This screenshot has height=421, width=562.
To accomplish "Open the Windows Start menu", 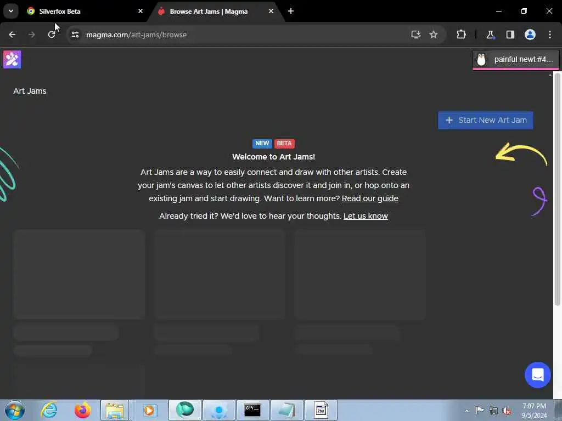I will coord(15,410).
